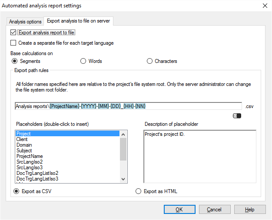The image size is (272, 220).
Task: Open Help for this dialog
Action: 249,210
